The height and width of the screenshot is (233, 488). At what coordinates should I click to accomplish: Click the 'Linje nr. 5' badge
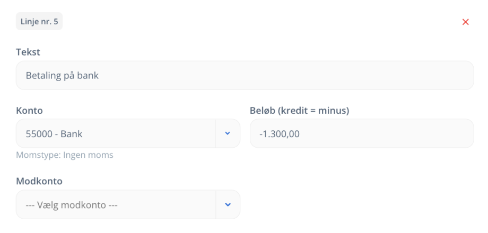(39, 21)
